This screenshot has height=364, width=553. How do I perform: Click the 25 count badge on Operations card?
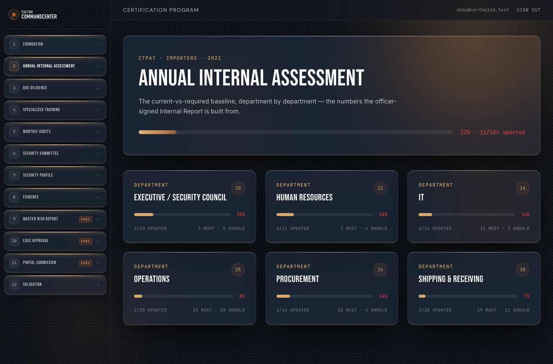238,270
